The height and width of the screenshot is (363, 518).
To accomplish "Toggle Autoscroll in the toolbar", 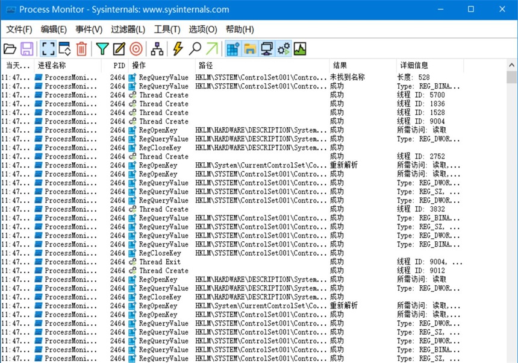I will coord(64,49).
